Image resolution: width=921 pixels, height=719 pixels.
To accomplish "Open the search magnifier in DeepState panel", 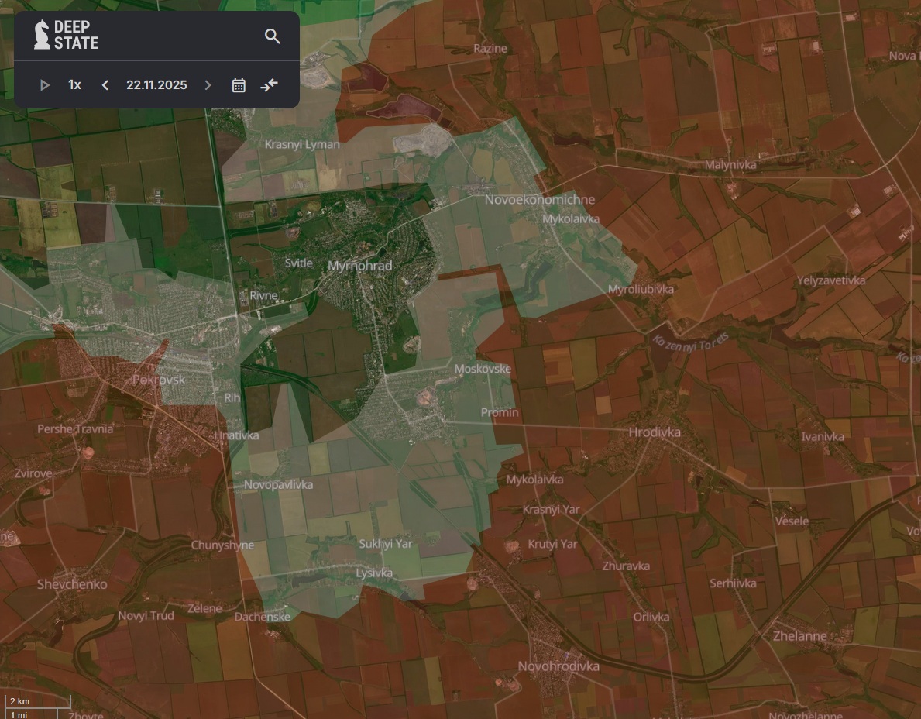I will (x=272, y=36).
